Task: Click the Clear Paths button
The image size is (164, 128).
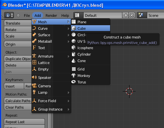Action: tap(18, 107)
